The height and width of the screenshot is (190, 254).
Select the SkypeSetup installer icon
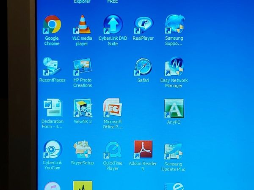(83, 149)
